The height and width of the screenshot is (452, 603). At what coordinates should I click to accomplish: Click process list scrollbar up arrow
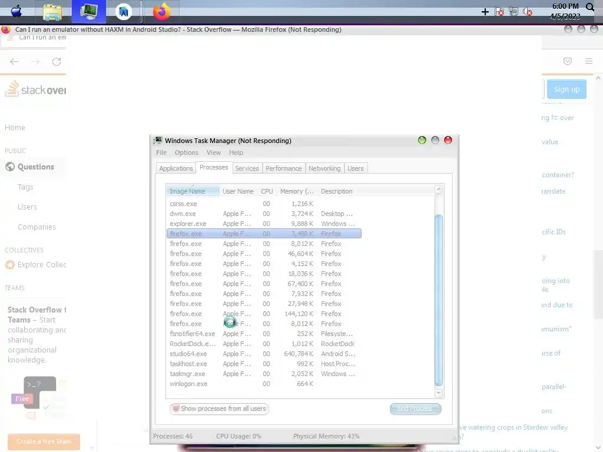coord(438,189)
